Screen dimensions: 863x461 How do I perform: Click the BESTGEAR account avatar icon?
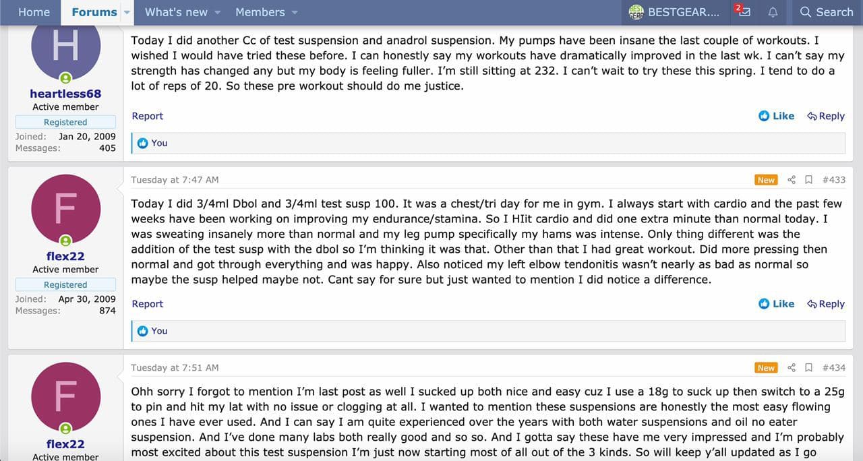(636, 12)
